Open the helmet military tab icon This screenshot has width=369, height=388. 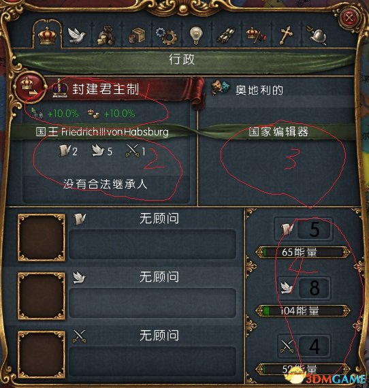coord(317,35)
